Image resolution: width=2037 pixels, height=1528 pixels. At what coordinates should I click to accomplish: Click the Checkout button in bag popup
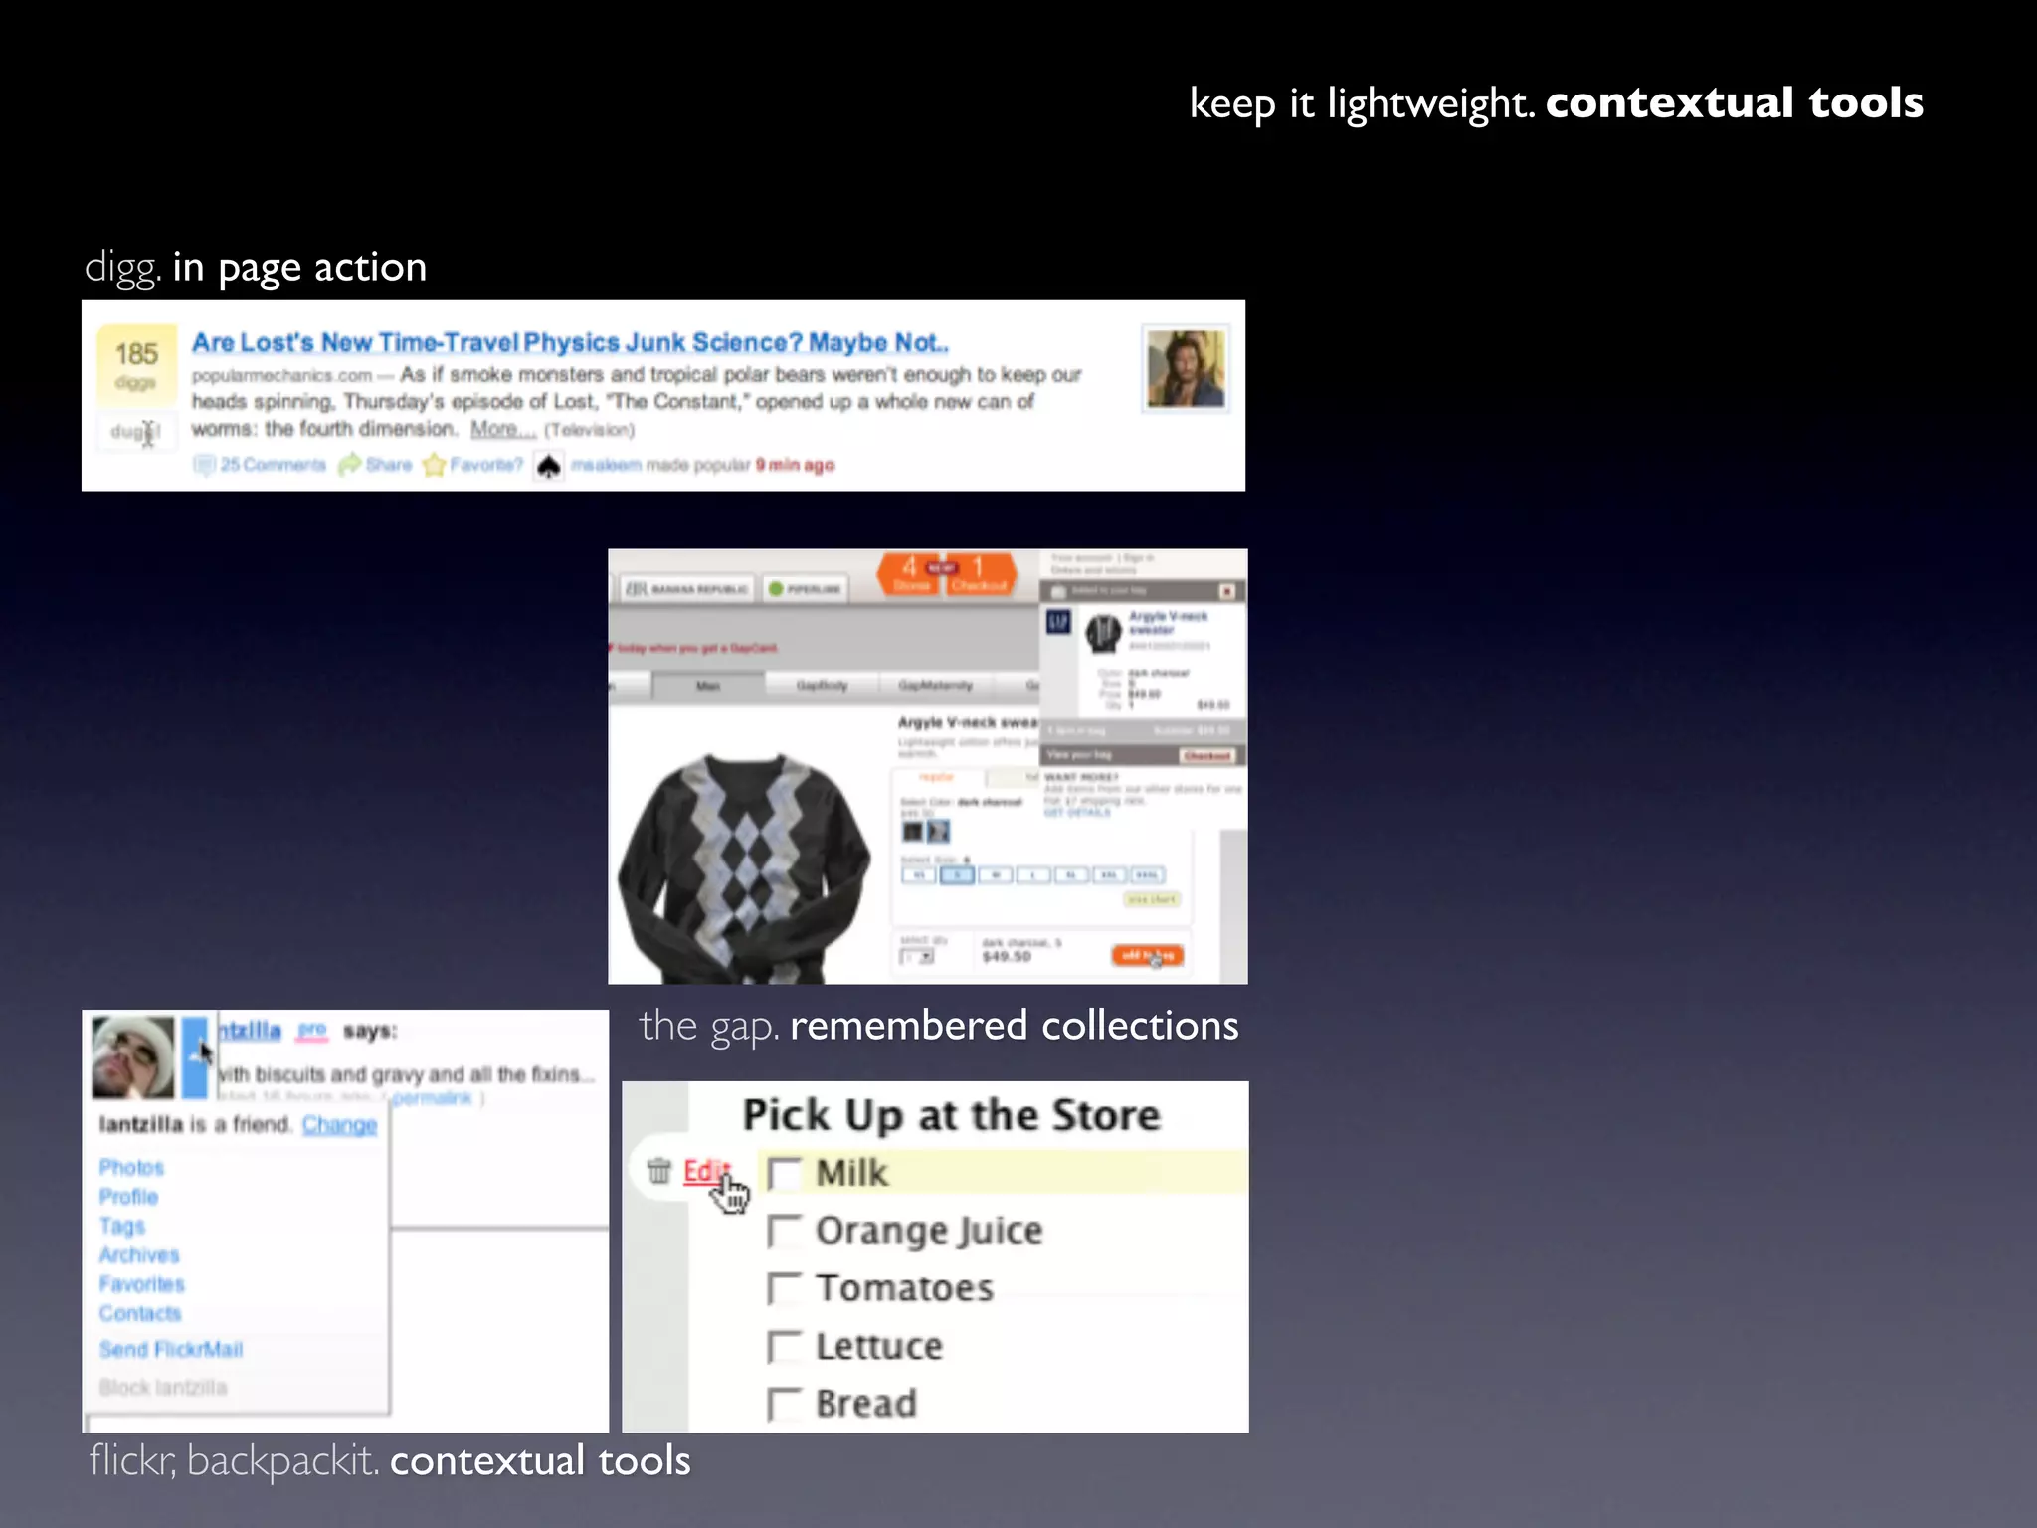1207,756
